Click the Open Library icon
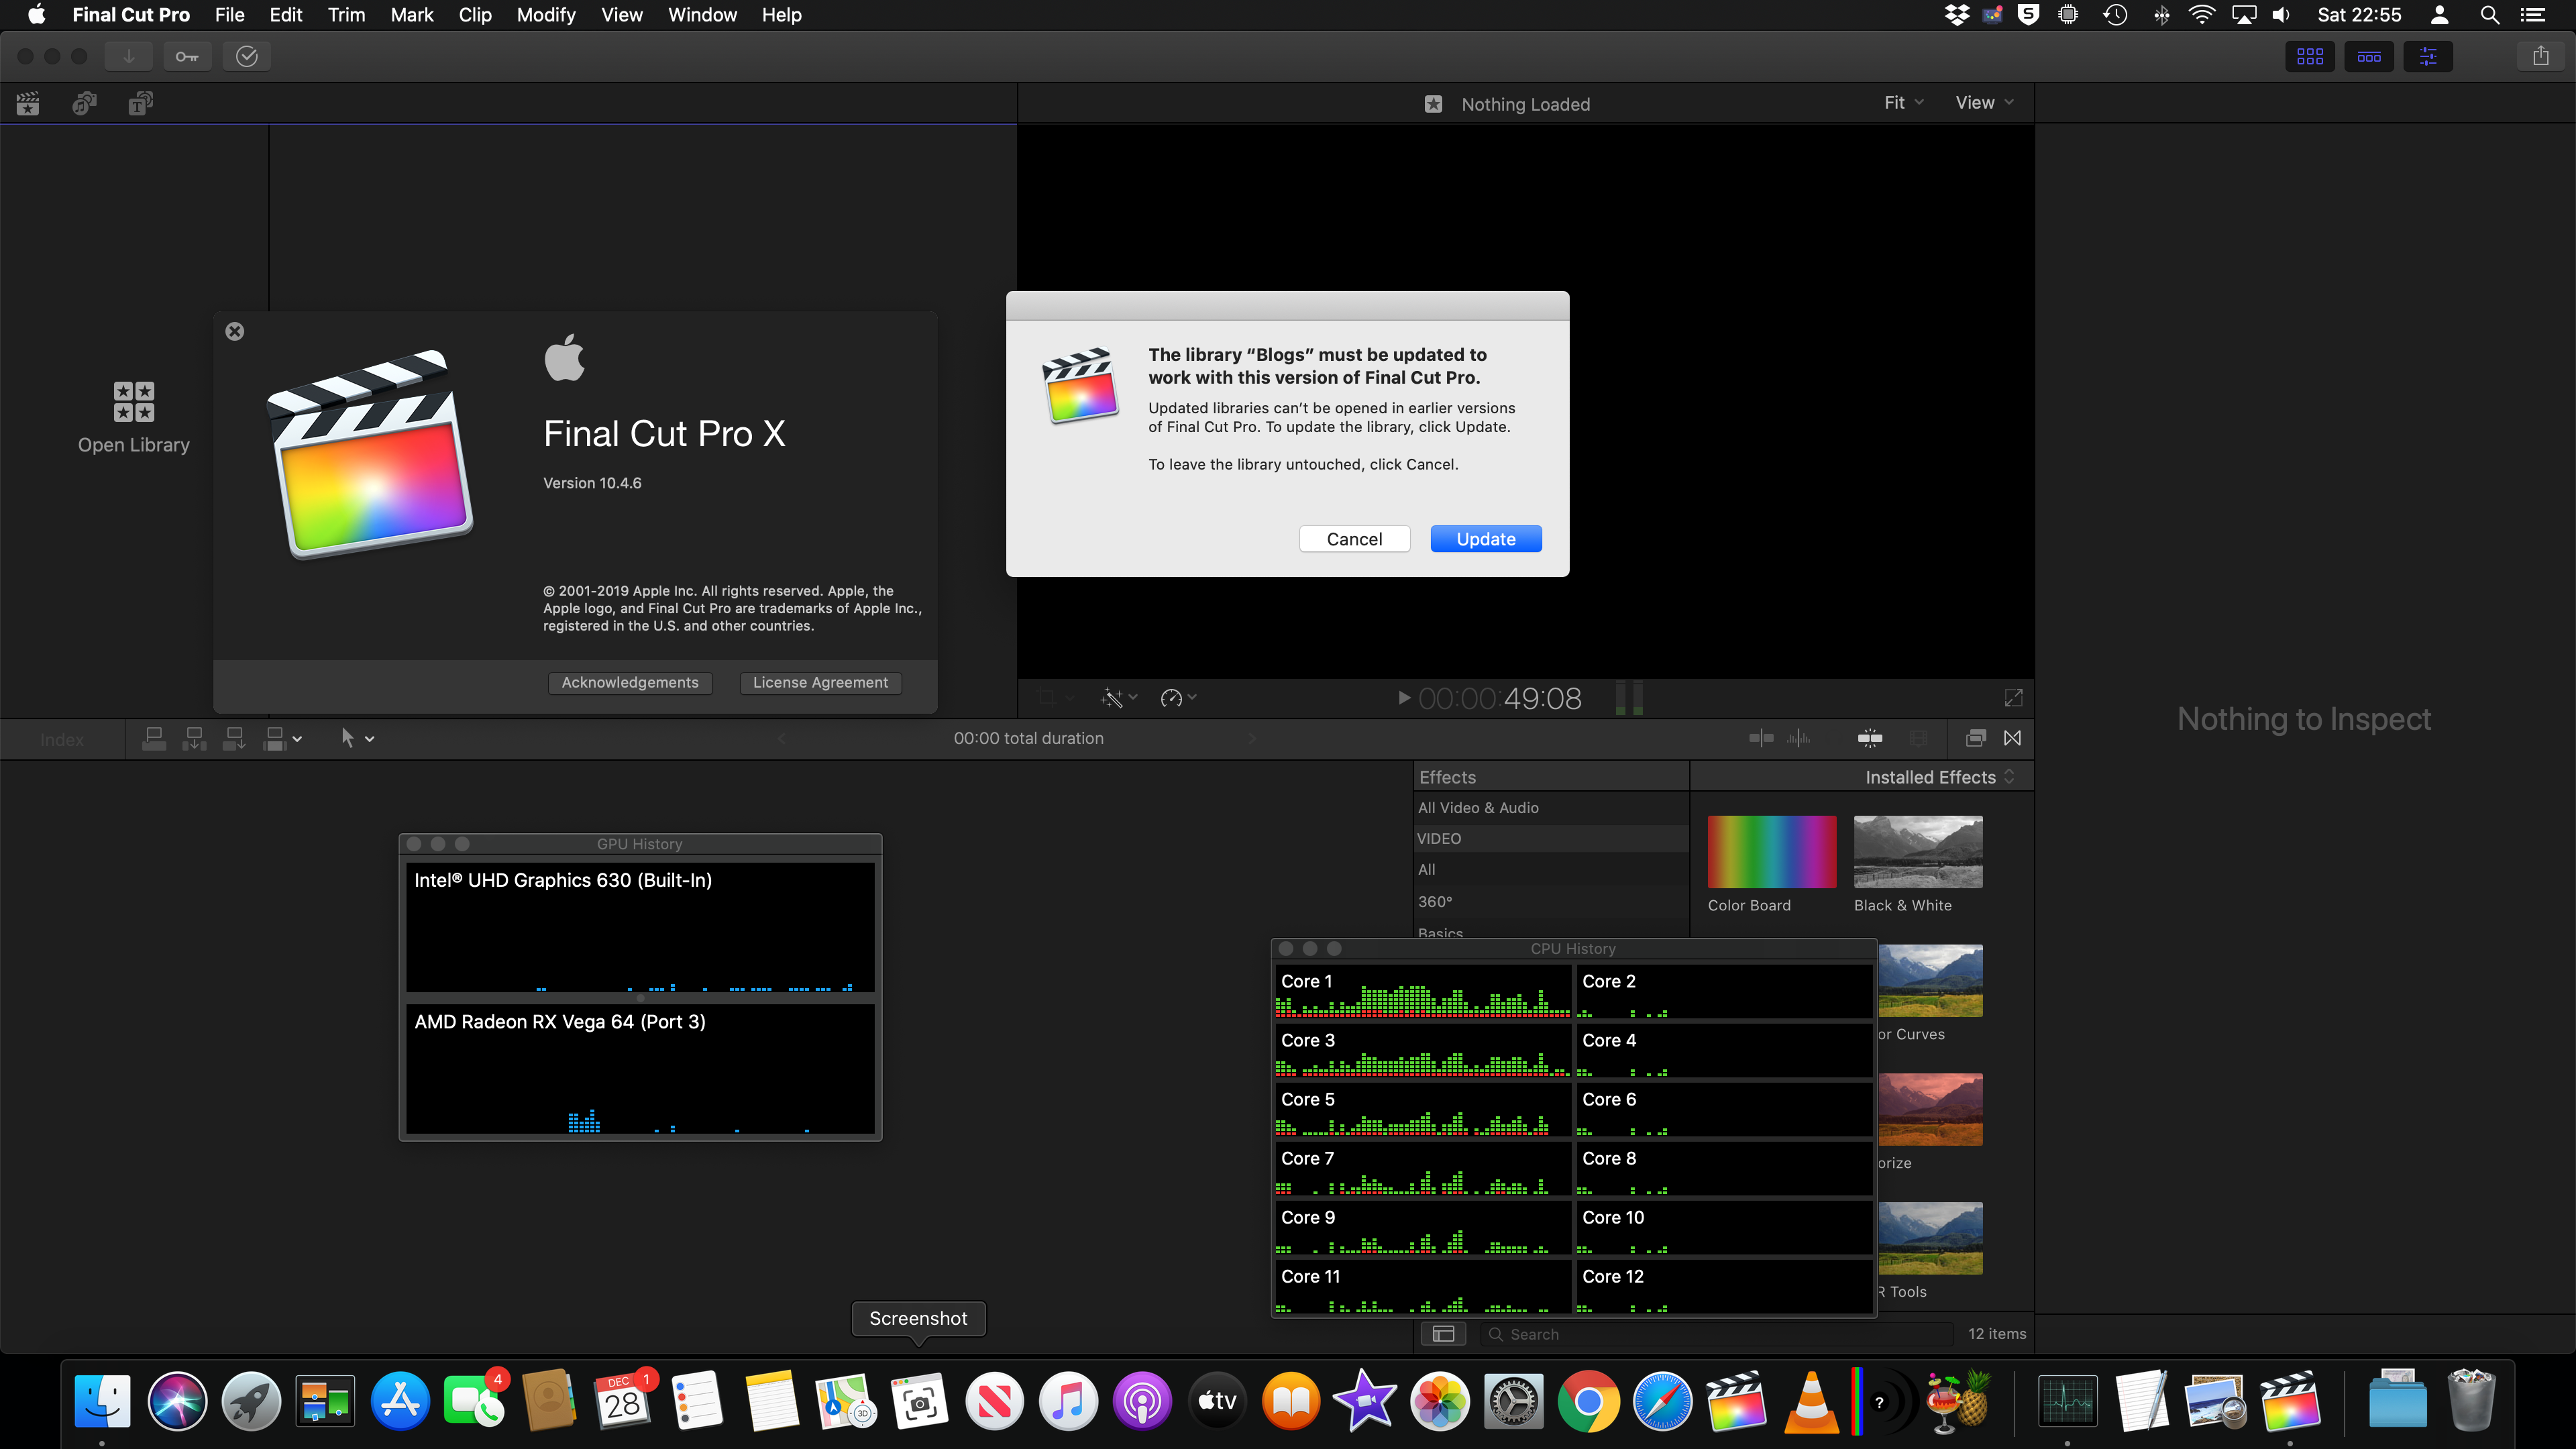2576x1449 pixels. coord(133,402)
